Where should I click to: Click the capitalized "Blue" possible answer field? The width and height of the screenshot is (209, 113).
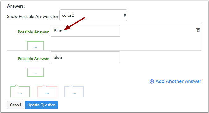tap(85, 31)
